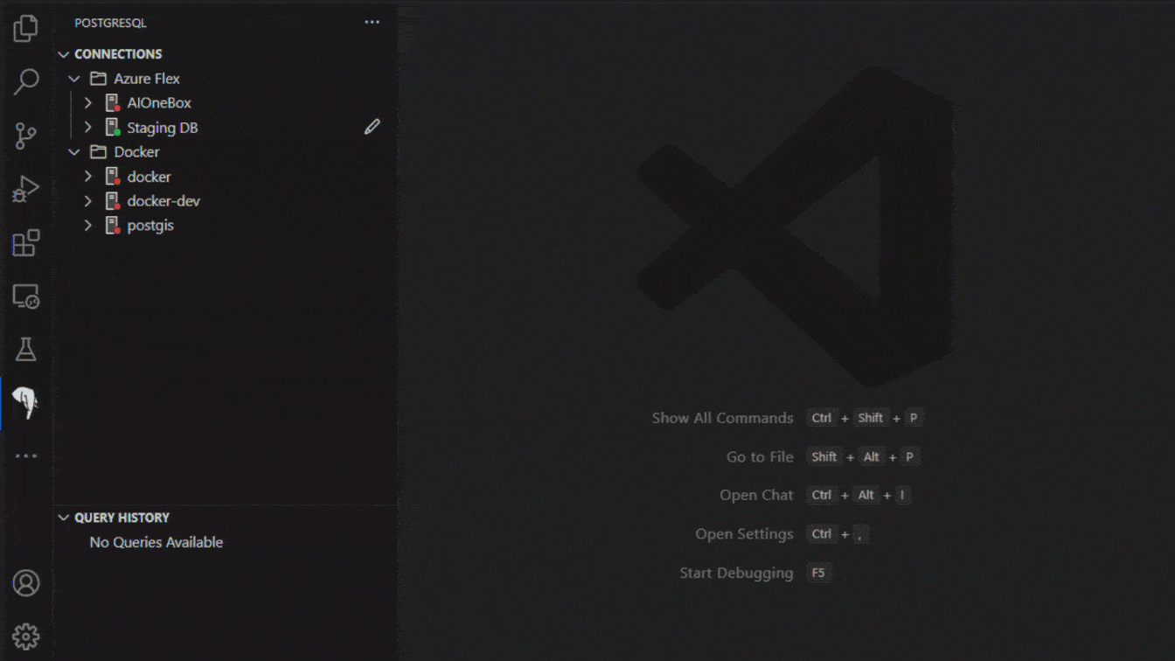Select the PostgreSQL elephant icon
Screen dimensions: 1175x661
click(x=25, y=402)
